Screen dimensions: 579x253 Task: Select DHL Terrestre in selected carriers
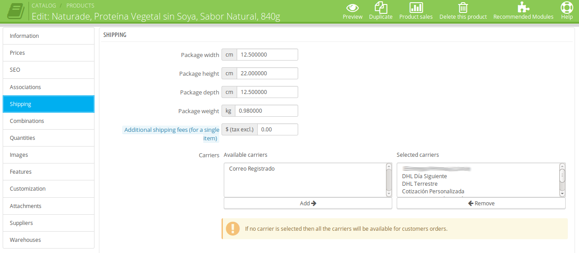click(420, 184)
